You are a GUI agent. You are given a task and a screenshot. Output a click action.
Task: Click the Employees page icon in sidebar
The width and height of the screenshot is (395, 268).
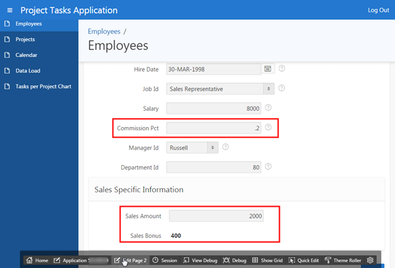pos(7,24)
